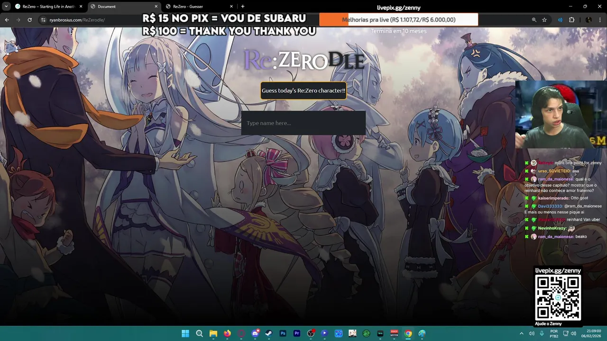Image resolution: width=607 pixels, height=341 pixels.
Task: Open the anime-avatar app on taskbar
Action: coord(352,333)
